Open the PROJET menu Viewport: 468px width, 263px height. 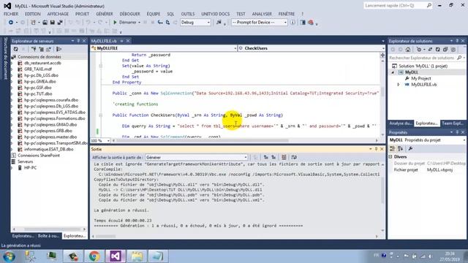(x=82, y=14)
